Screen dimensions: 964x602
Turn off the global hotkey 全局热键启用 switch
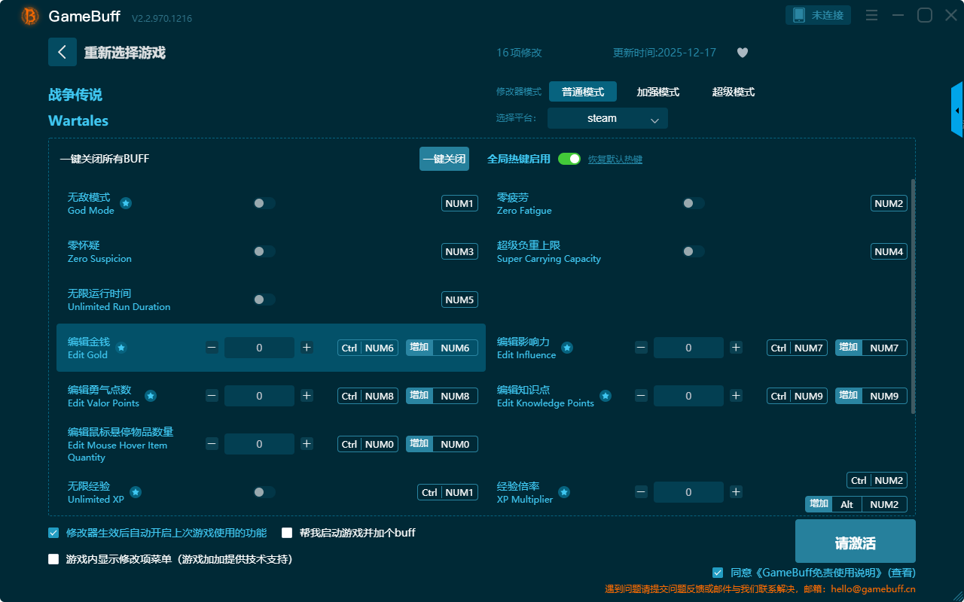[x=569, y=159]
